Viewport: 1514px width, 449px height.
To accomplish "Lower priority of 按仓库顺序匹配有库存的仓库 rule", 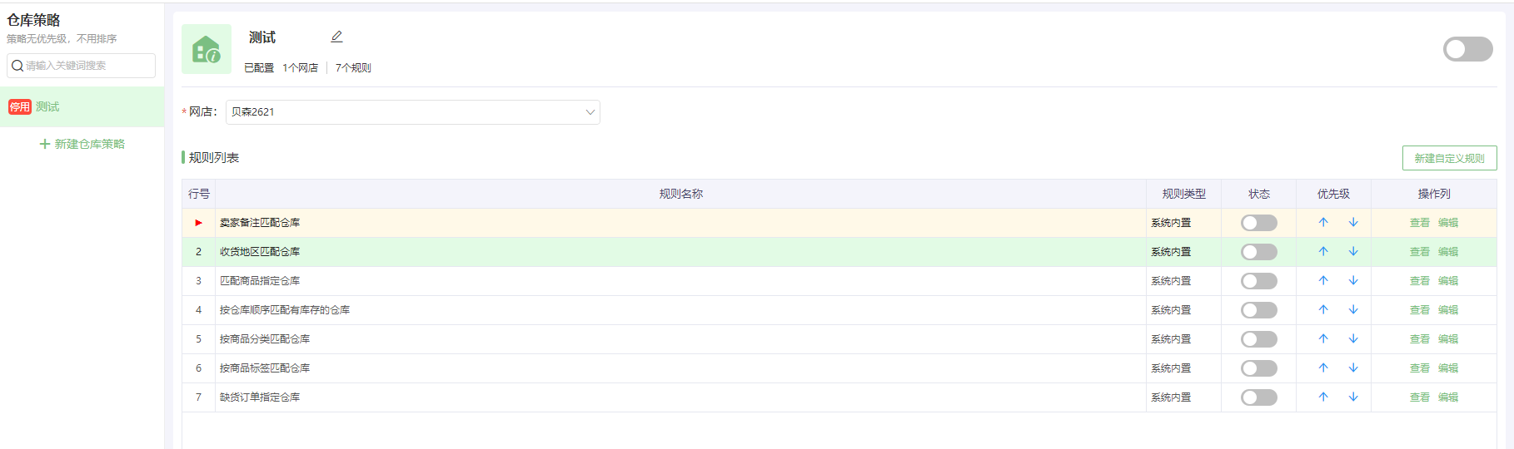I will pos(1353,309).
